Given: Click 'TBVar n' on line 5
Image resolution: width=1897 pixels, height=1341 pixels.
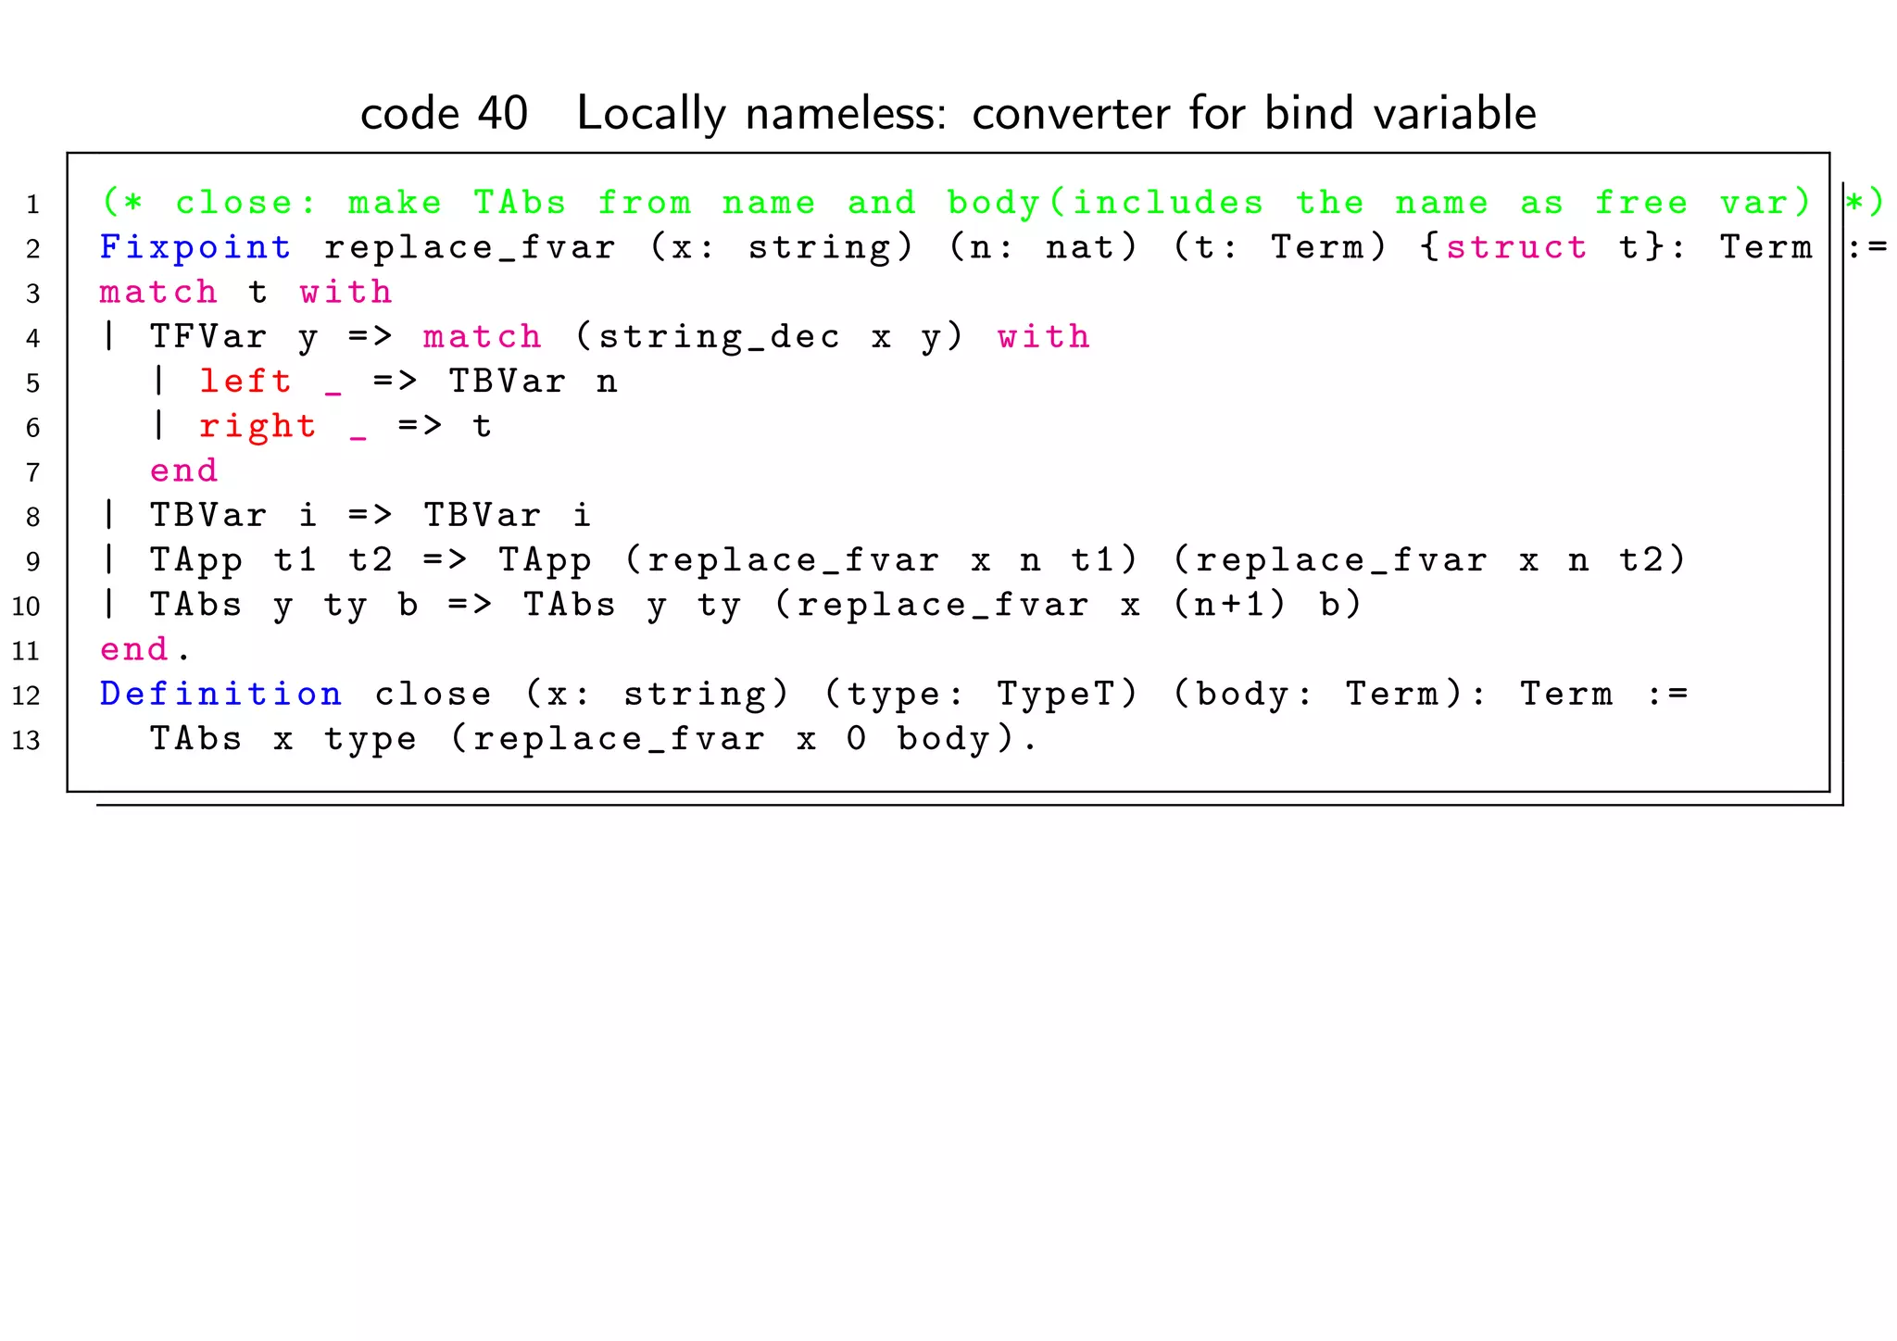Looking at the screenshot, I should click(x=533, y=381).
